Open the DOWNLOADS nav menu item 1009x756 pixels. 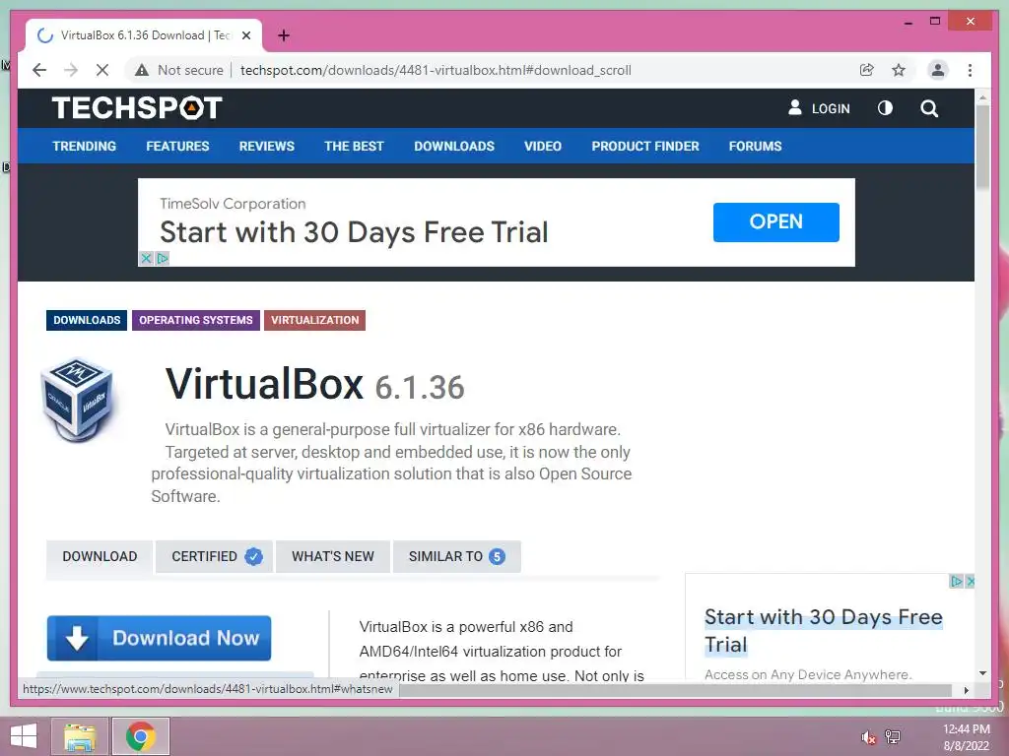tap(454, 146)
